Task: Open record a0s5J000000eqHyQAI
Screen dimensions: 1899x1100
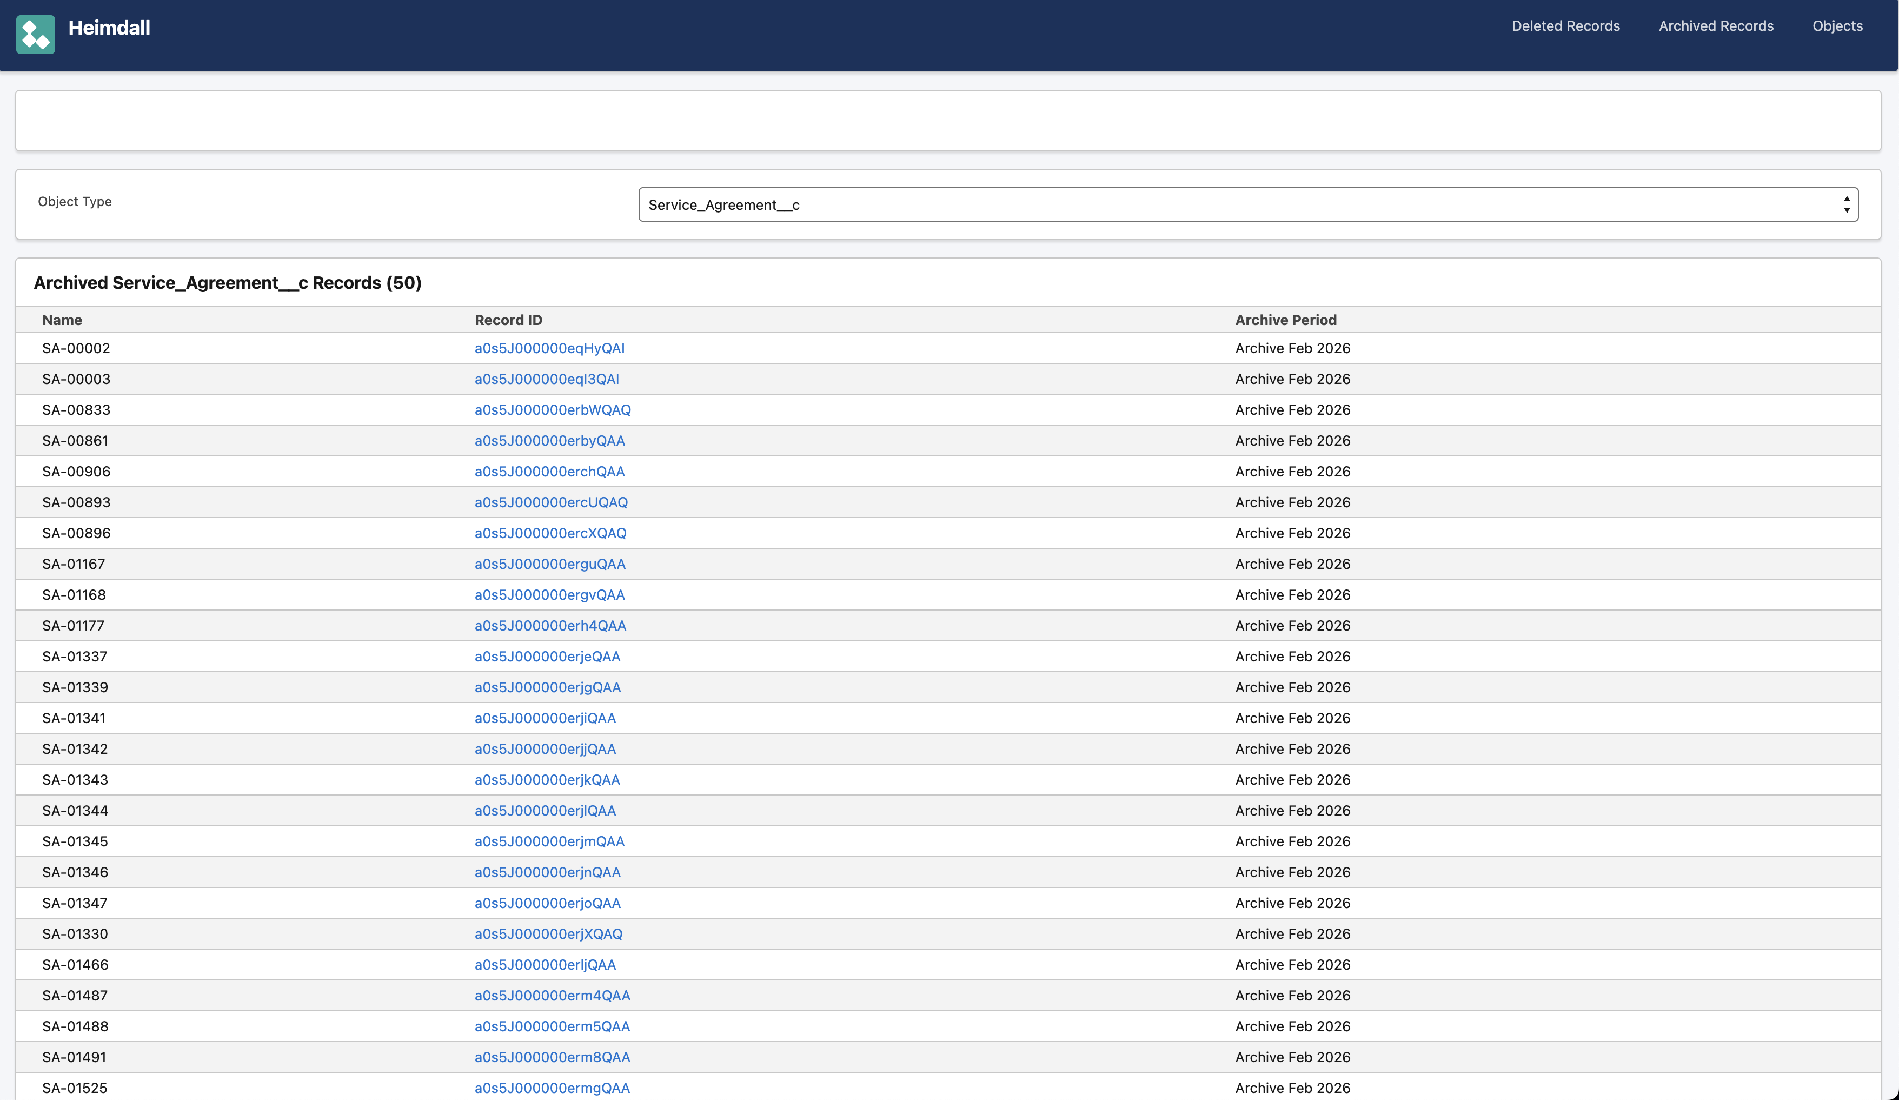Action: (x=549, y=348)
